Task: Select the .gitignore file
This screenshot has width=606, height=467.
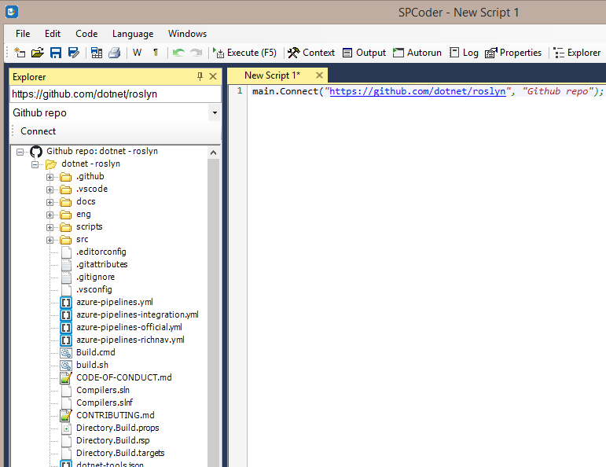Action: [x=95, y=277]
